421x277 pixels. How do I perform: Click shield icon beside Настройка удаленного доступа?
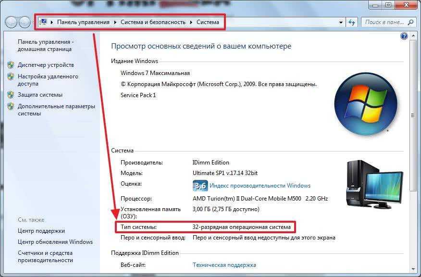(11, 76)
